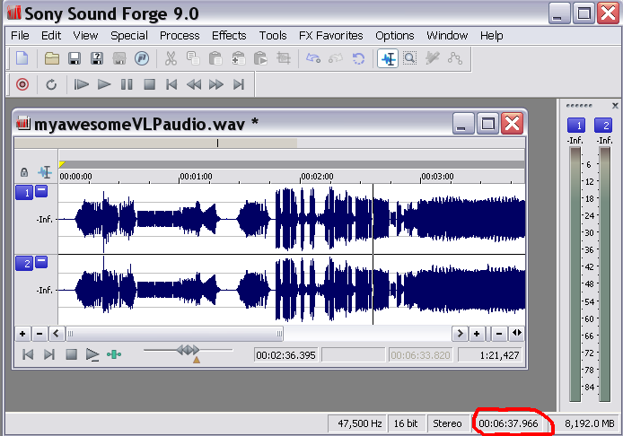This screenshot has width=623, height=436.
Task: Zoom out time with right minus button
Action: pyautogui.click(x=499, y=334)
